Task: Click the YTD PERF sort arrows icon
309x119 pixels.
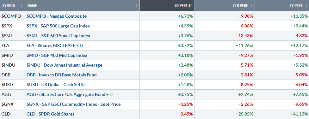Action: (x=251, y=6)
